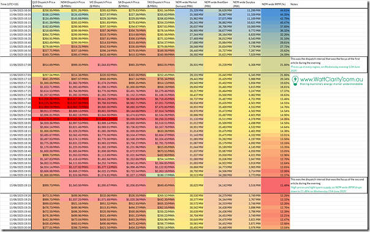Select the bright red VIC price cell at 18:00
Viewport: 370px width, 232px height.
(103, 119)
